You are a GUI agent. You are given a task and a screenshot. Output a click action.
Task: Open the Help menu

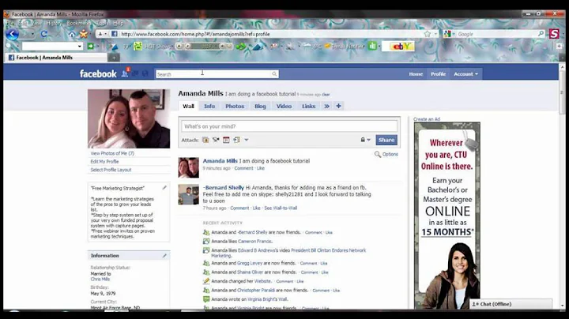click(119, 23)
